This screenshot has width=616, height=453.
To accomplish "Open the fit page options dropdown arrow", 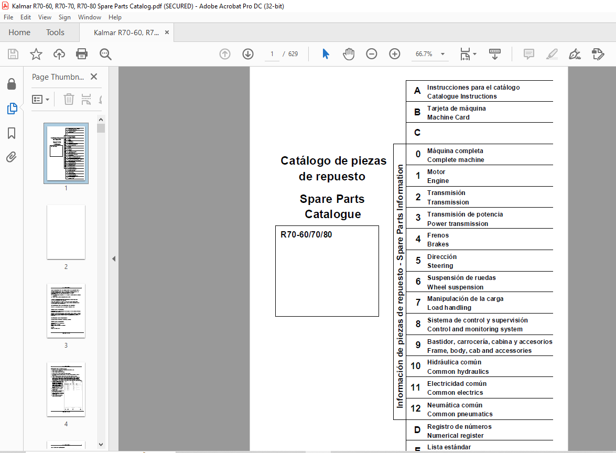I will (474, 54).
